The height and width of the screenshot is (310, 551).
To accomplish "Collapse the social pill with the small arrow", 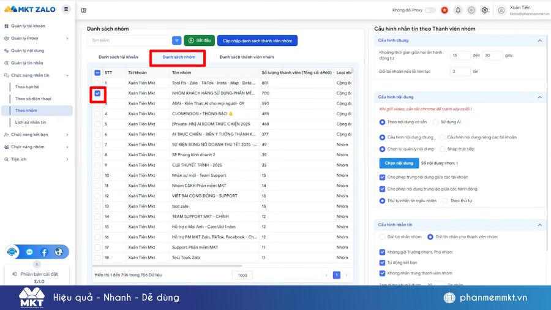I will 37,264.
